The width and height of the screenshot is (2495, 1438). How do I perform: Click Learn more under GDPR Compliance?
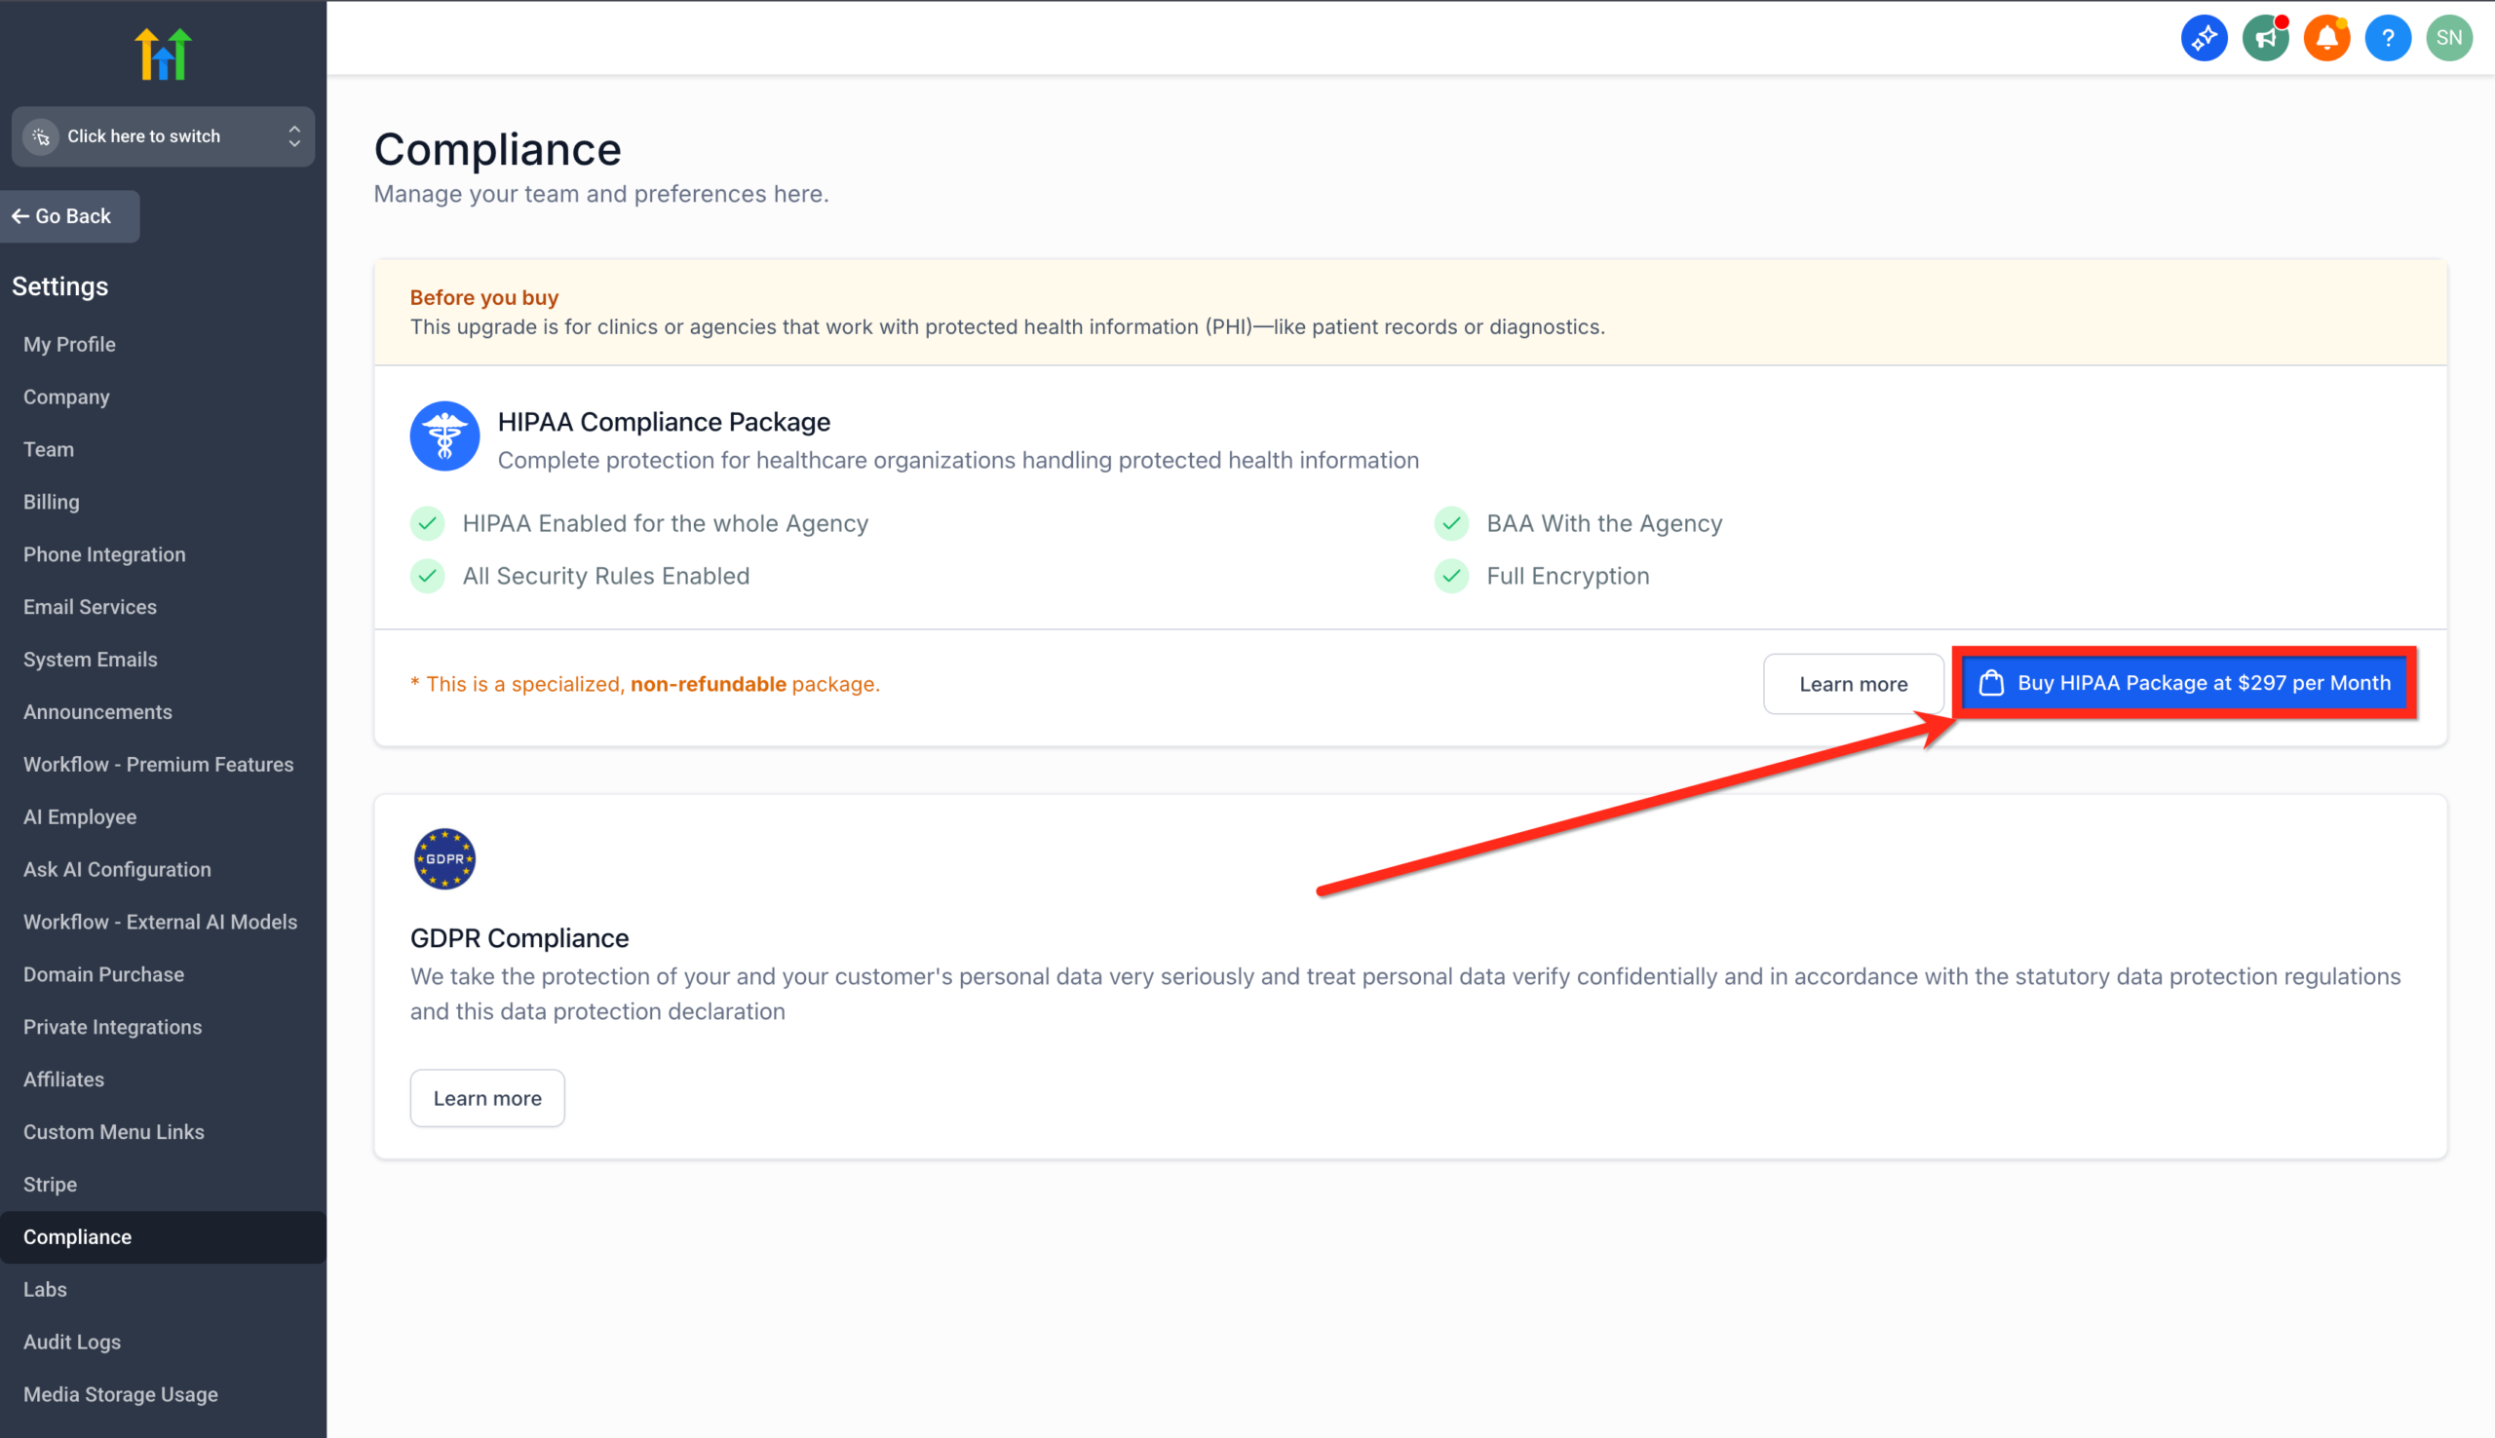coord(487,1097)
